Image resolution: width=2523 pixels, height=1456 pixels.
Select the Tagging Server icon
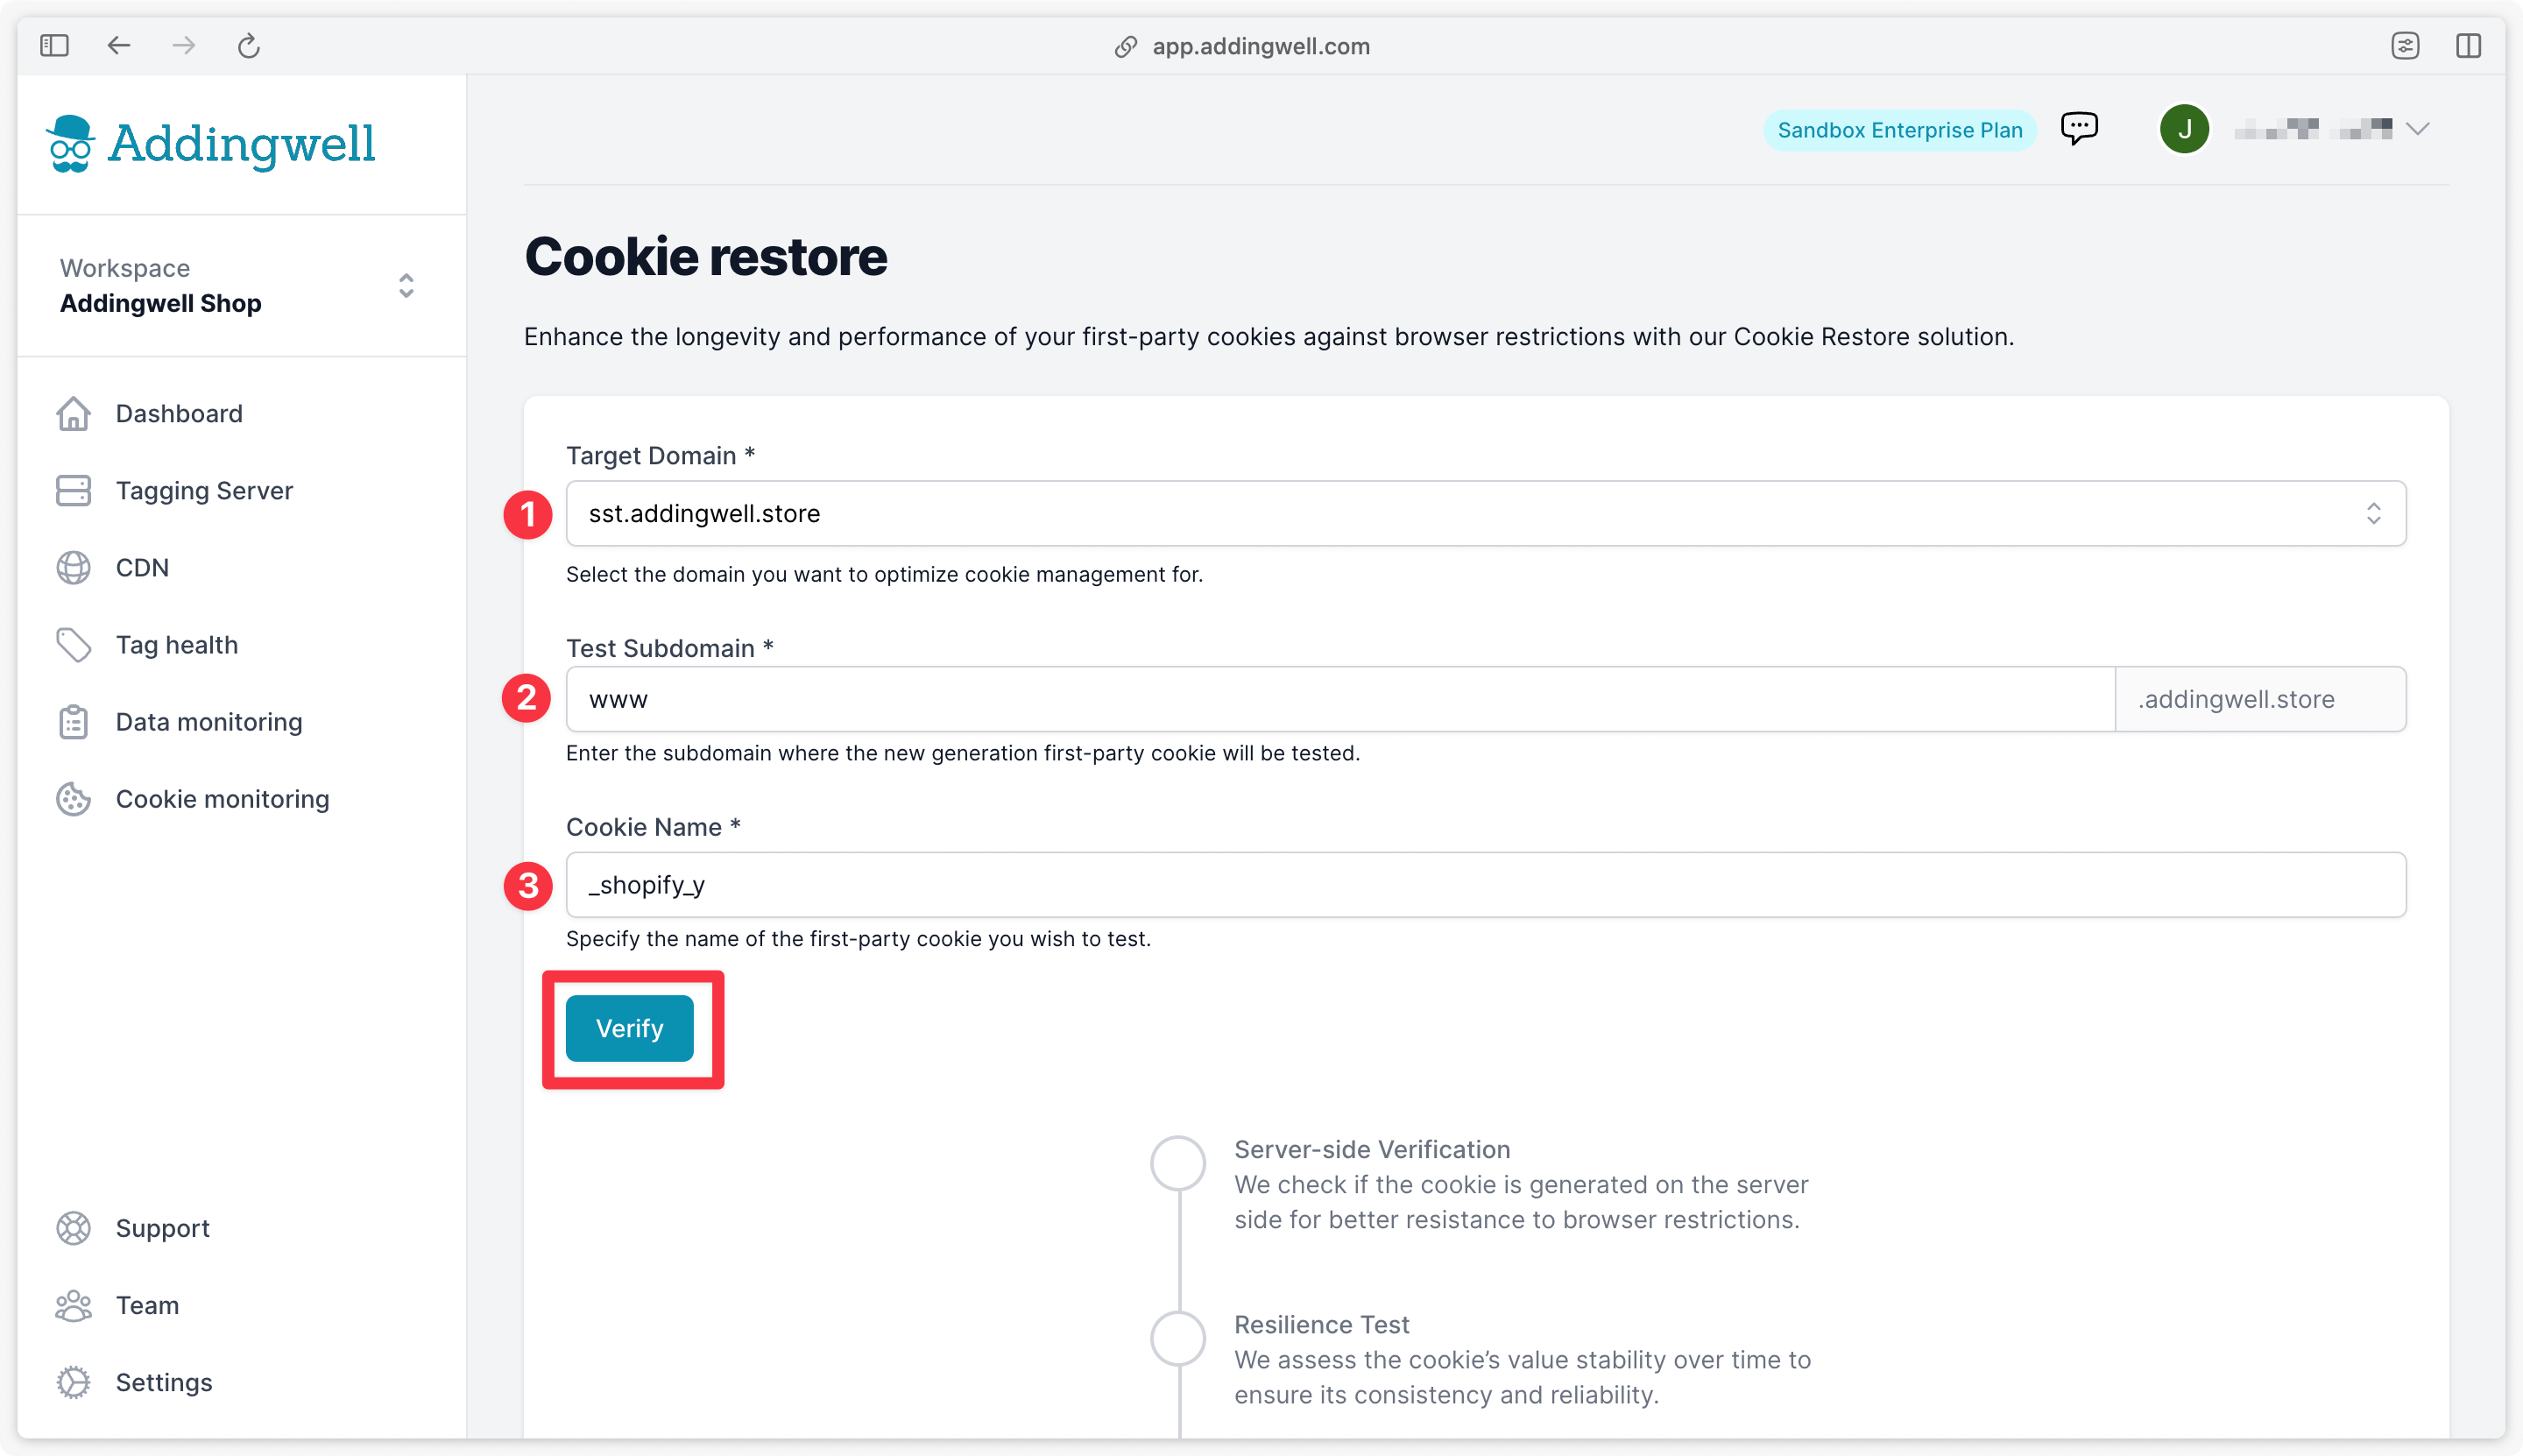(73, 491)
